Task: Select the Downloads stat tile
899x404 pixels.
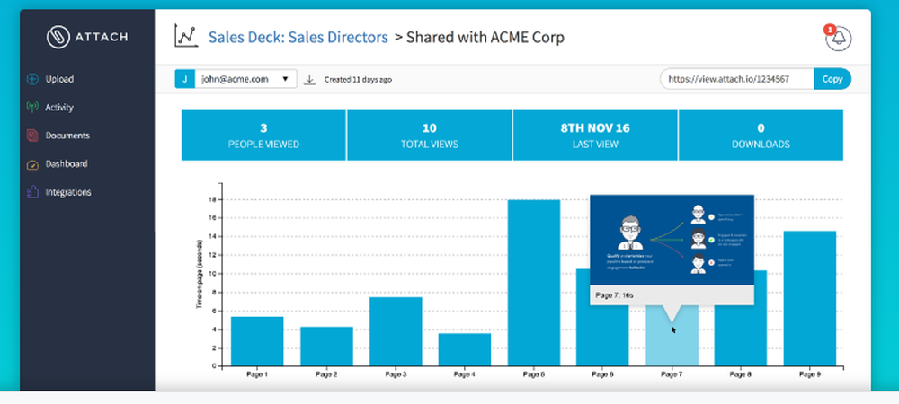Action: 761,135
